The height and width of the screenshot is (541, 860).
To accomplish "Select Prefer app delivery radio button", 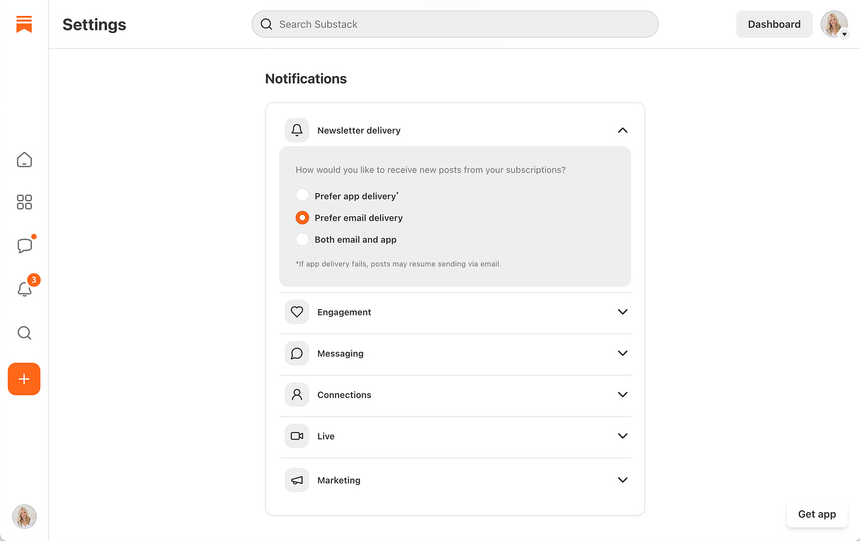I will coord(302,195).
